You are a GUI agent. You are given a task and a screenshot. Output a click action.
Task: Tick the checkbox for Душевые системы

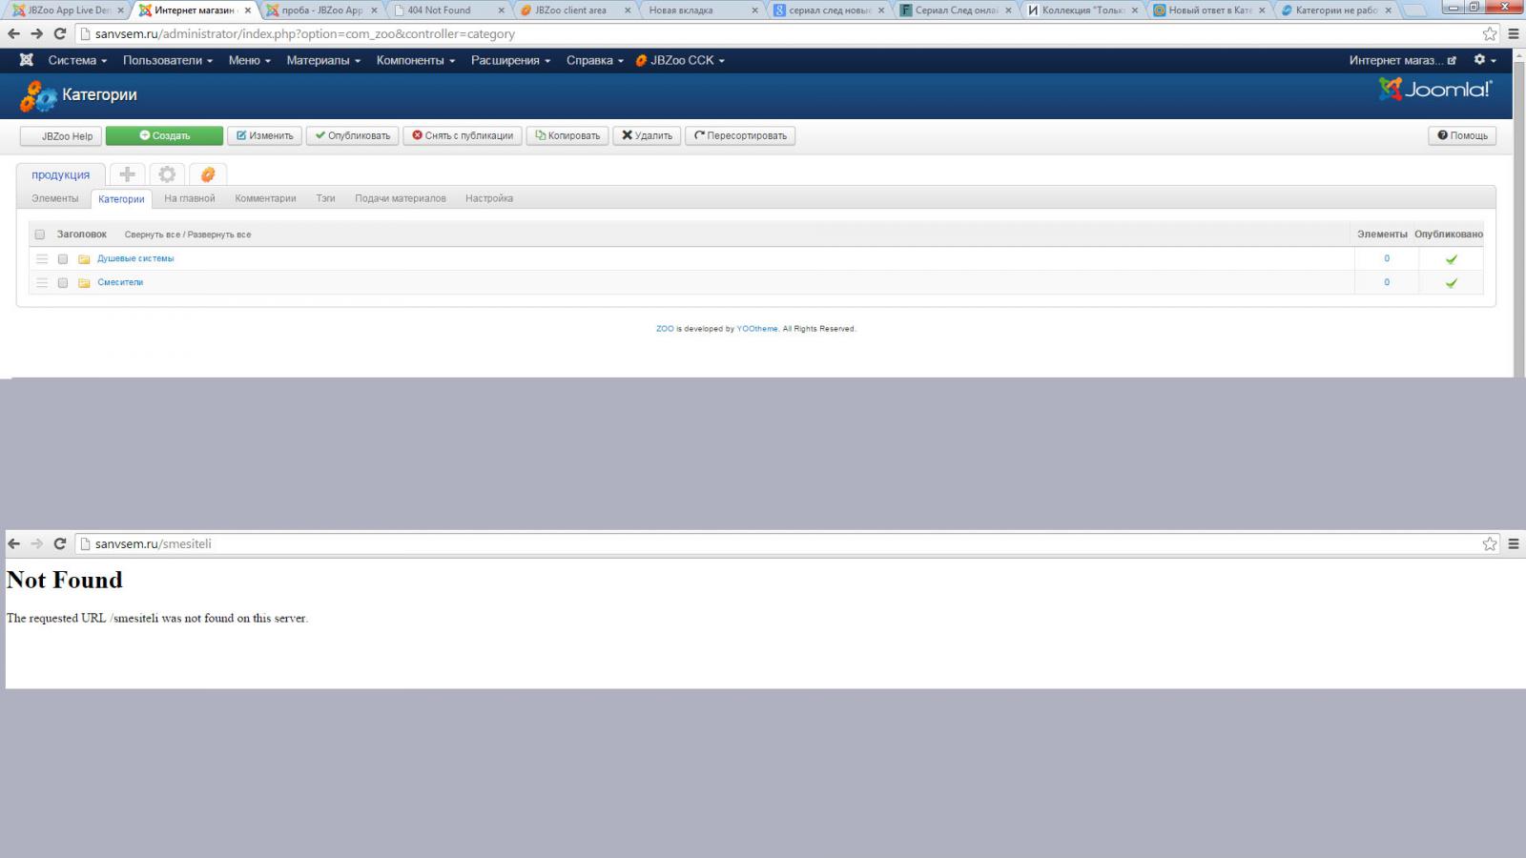[x=63, y=259]
